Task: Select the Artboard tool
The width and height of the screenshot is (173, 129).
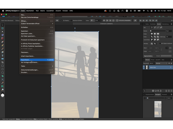Action: click(x=2, y=28)
